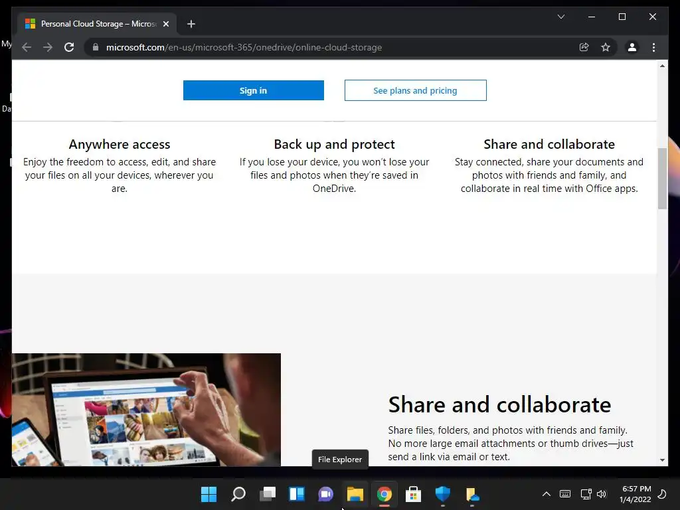
Task: Reload the OneDrive page
Action: pyautogui.click(x=69, y=47)
